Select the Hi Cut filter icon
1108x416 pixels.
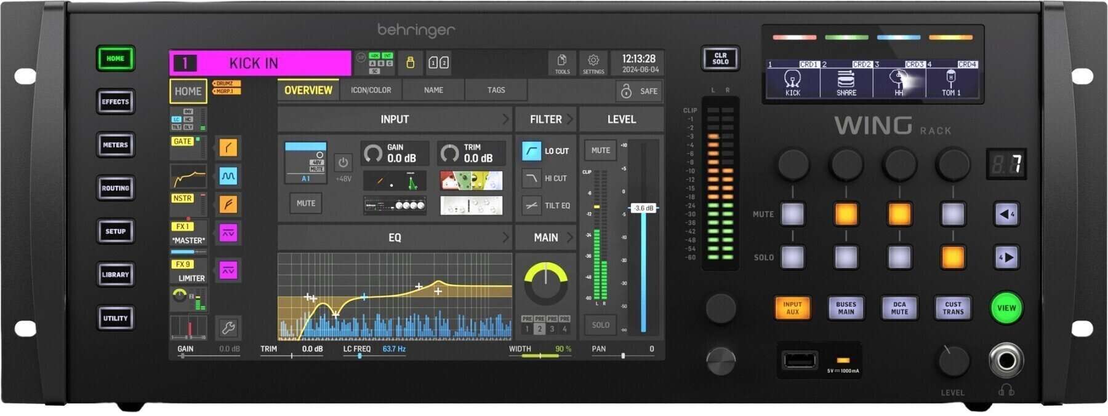coord(531,178)
